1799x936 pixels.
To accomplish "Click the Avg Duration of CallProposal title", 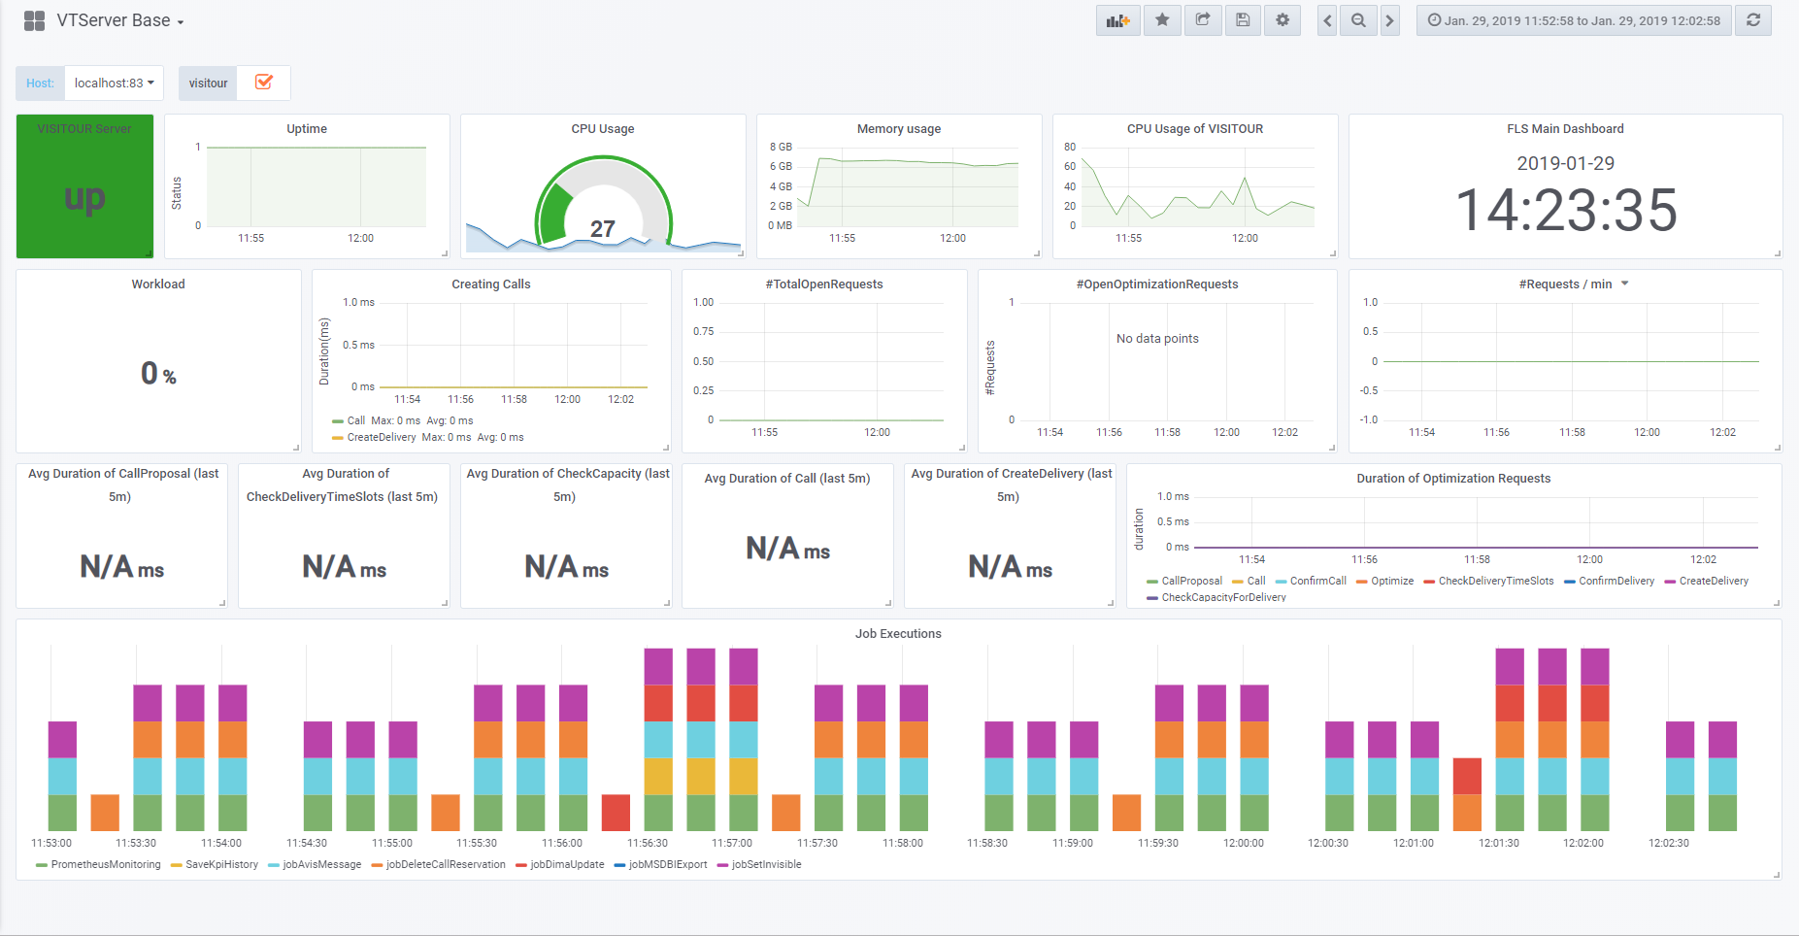I will click(123, 485).
